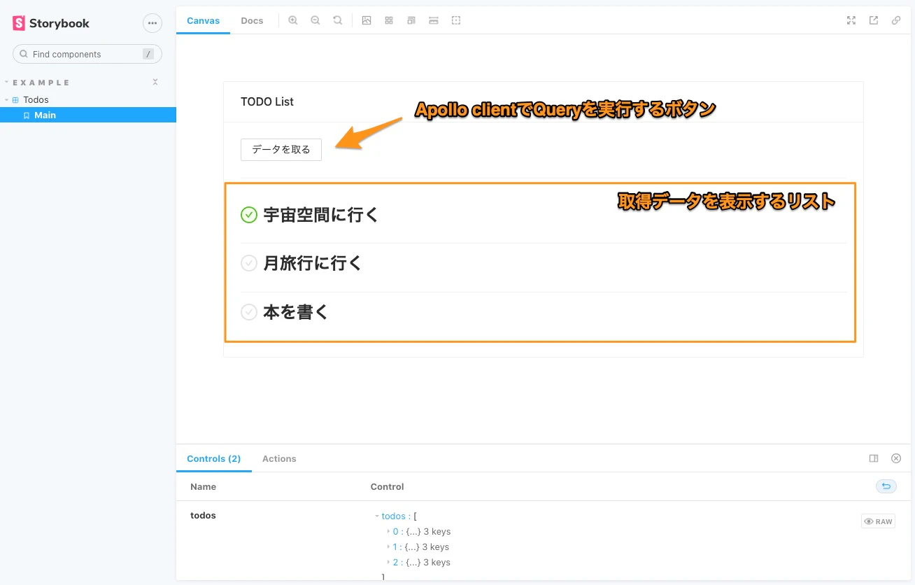Switch to the Docs tab
The width and height of the screenshot is (915, 585).
[252, 21]
